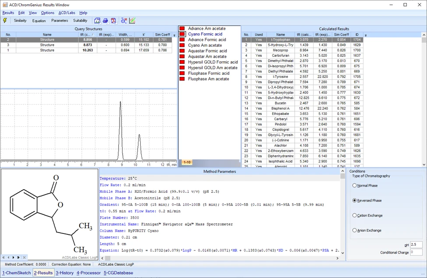Select query structure row with tR 10.263
The height and width of the screenshot is (278, 427).
pos(86,50)
